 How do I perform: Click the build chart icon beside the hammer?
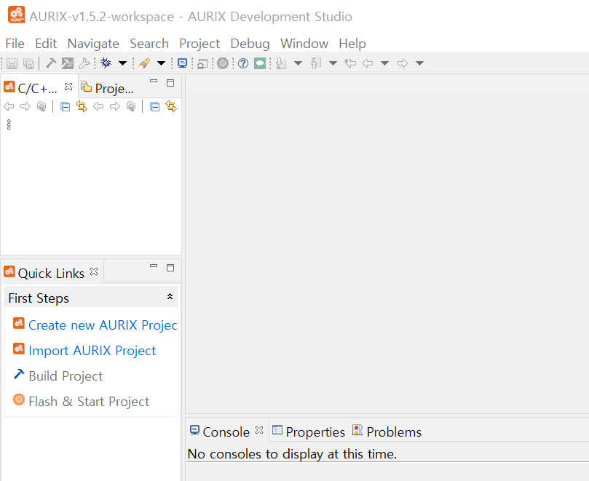coord(68,63)
